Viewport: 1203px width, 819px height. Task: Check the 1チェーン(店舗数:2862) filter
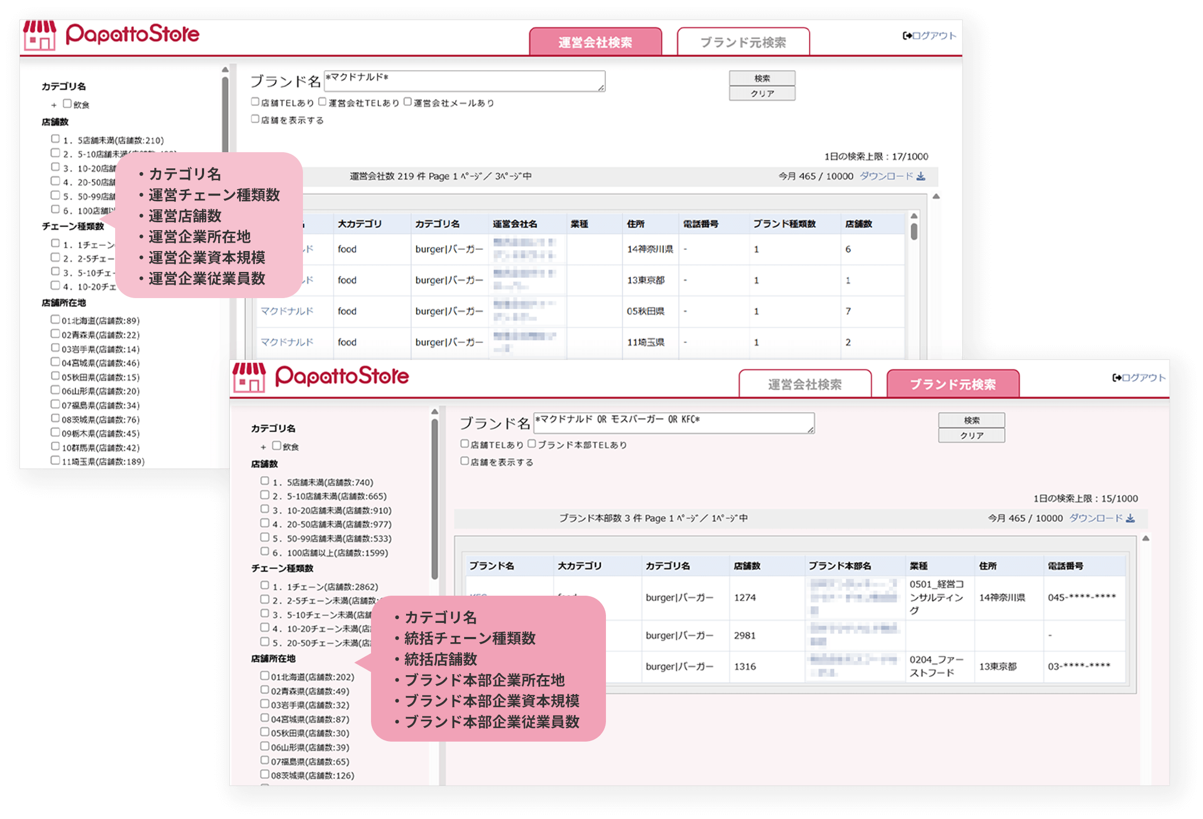pos(265,585)
